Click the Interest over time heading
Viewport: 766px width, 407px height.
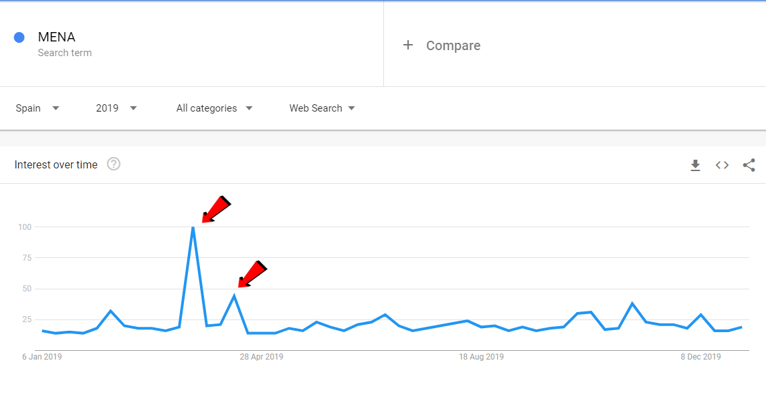click(x=56, y=165)
